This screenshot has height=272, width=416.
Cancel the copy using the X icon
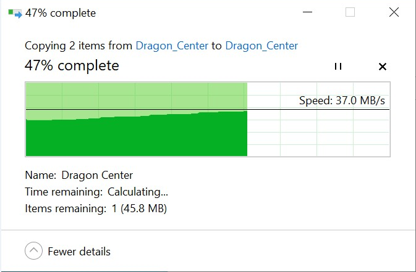[382, 67]
